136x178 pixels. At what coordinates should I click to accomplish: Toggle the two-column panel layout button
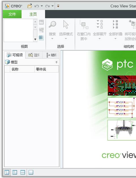[15, 172]
